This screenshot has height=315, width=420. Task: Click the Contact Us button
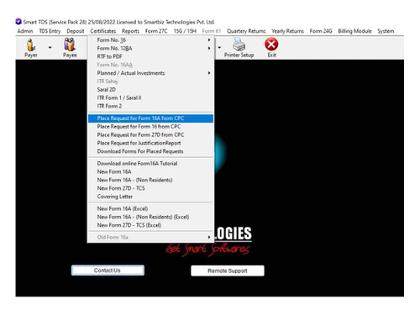point(108,270)
